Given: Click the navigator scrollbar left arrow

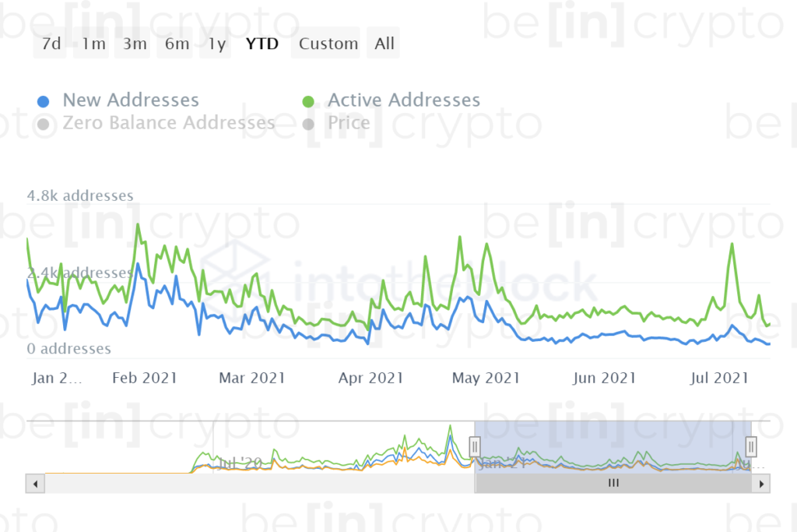Looking at the screenshot, I should coord(35,484).
